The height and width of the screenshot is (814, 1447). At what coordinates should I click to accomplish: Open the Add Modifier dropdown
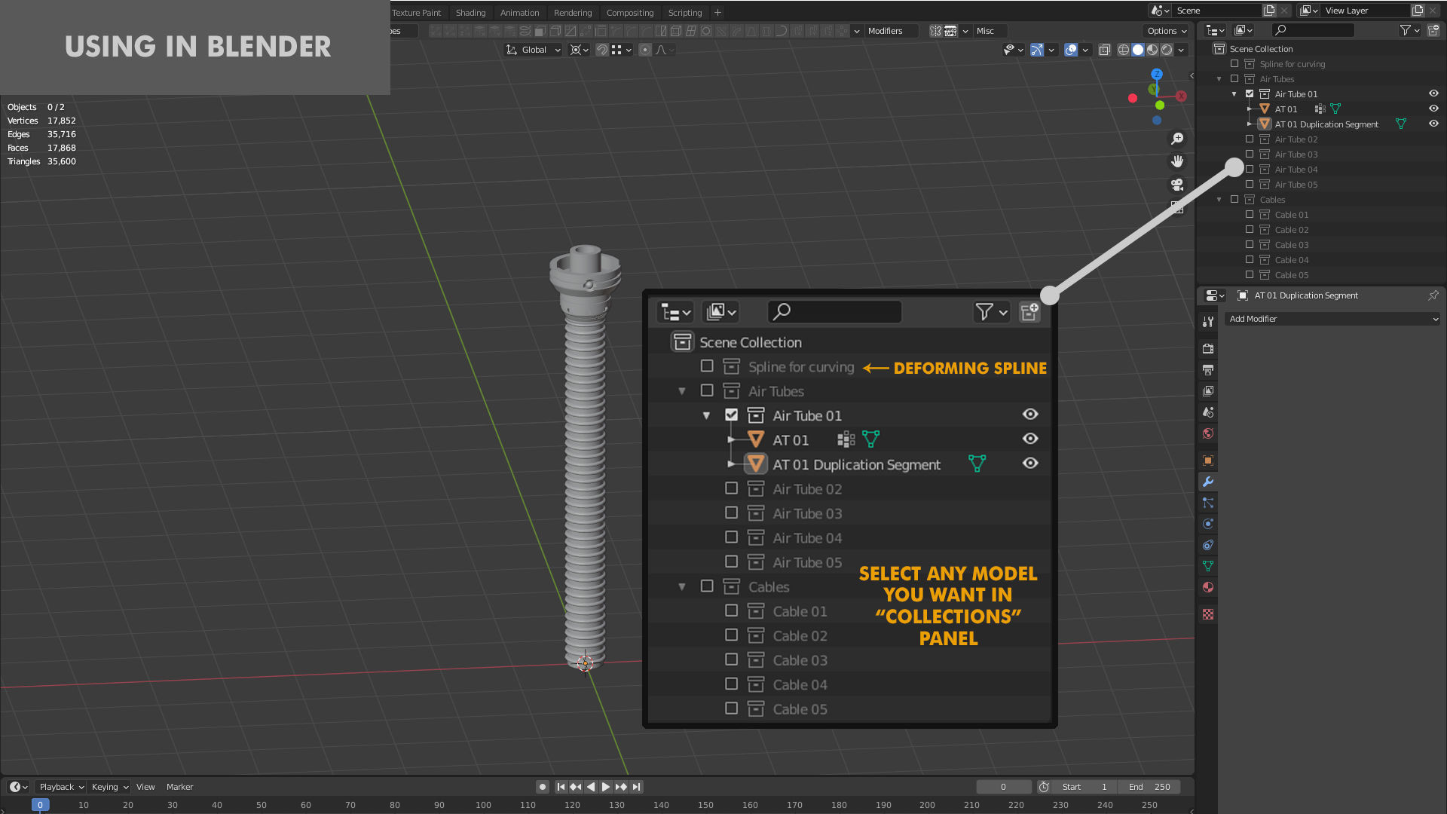[1332, 319]
